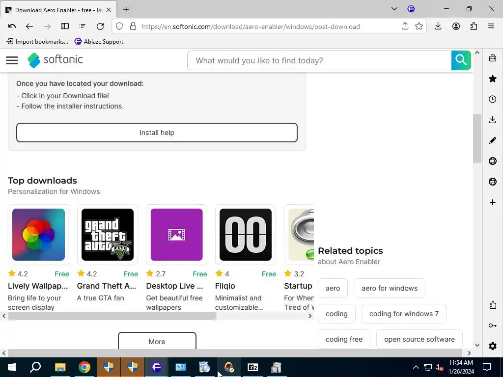Bookmark this page with the star
This screenshot has height=377, width=503.
419,27
